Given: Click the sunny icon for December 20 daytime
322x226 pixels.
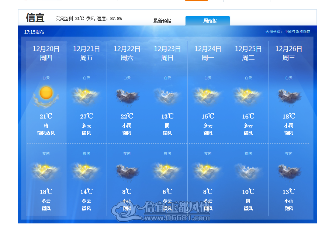Looking at the screenshot, I should tap(46, 97).
